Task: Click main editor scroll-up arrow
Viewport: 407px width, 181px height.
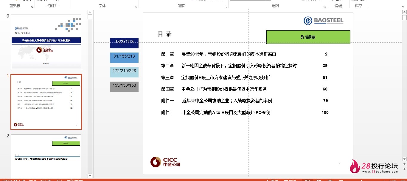Action: click(404, 12)
